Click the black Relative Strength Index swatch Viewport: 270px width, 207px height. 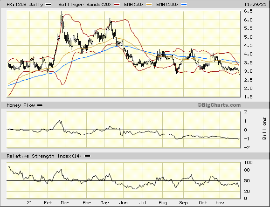(88, 156)
